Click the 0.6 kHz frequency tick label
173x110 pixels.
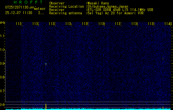coord(2,105)
